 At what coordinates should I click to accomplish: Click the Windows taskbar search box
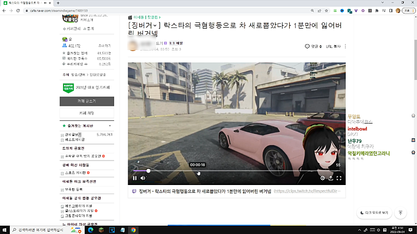click(x=38, y=230)
